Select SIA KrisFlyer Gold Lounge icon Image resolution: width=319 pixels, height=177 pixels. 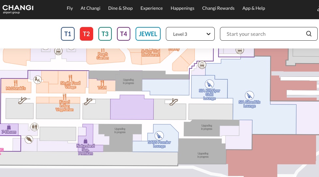(x=209, y=84)
